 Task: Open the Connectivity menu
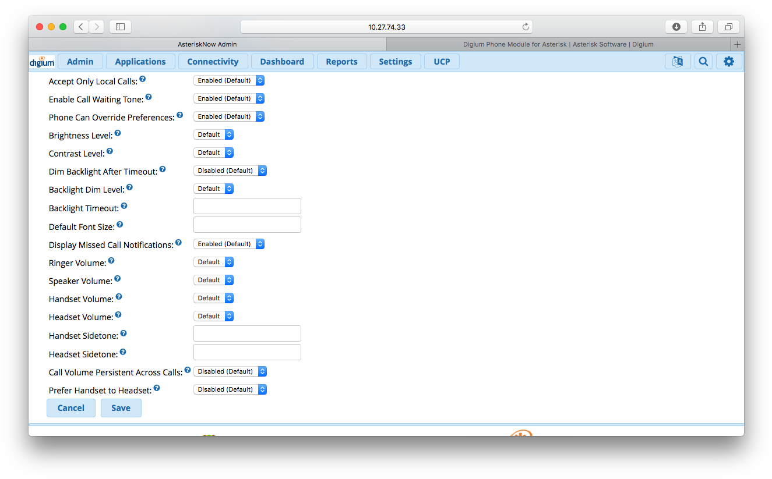coord(213,61)
